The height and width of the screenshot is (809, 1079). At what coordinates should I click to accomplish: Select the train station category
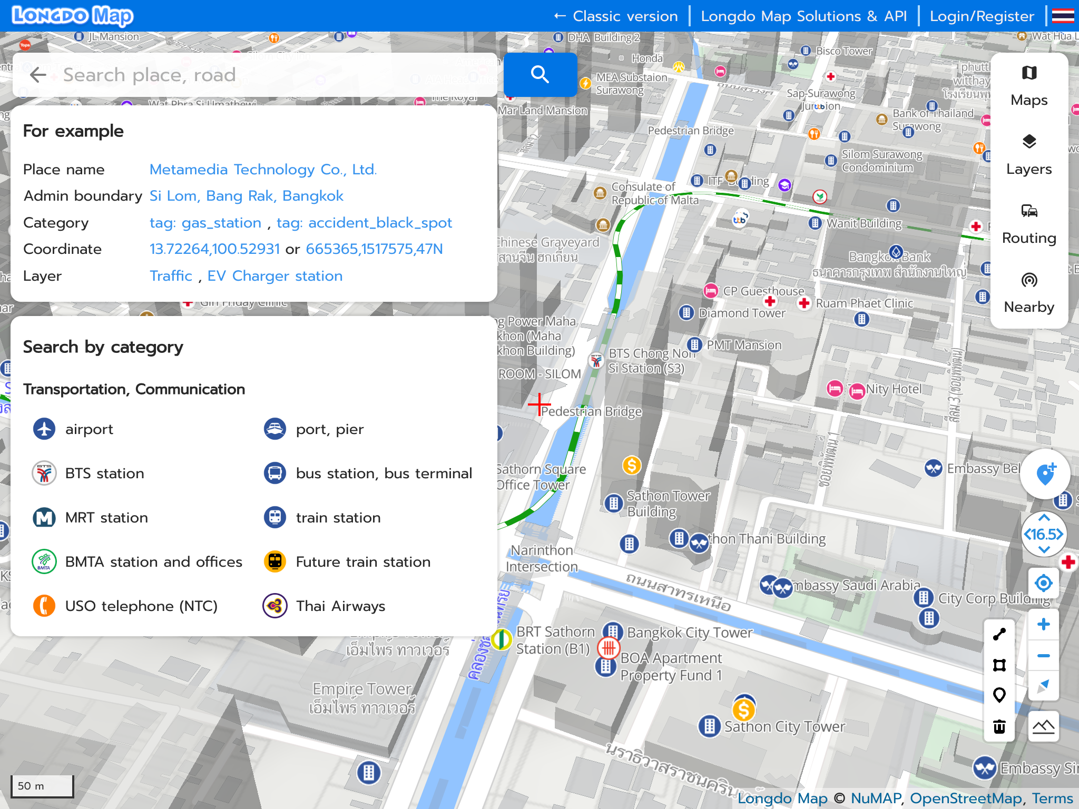point(322,518)
